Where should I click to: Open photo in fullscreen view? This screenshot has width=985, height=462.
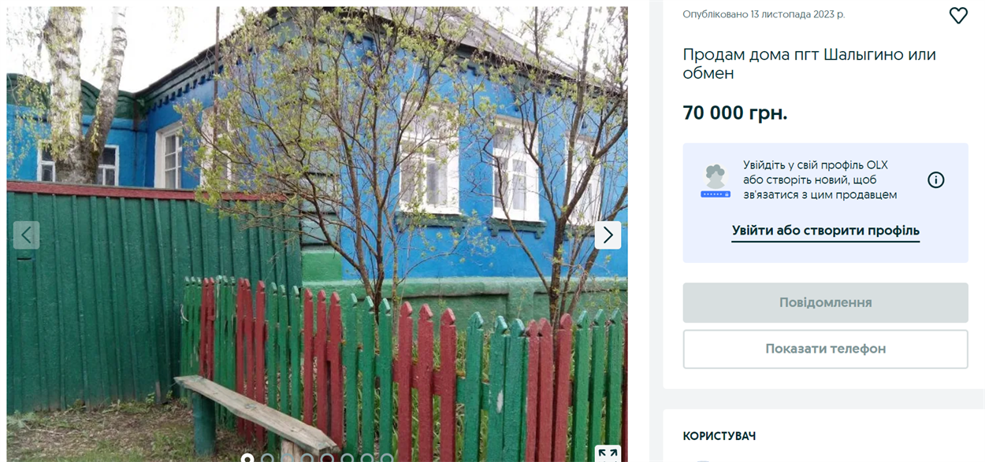(x=608, y=453)
